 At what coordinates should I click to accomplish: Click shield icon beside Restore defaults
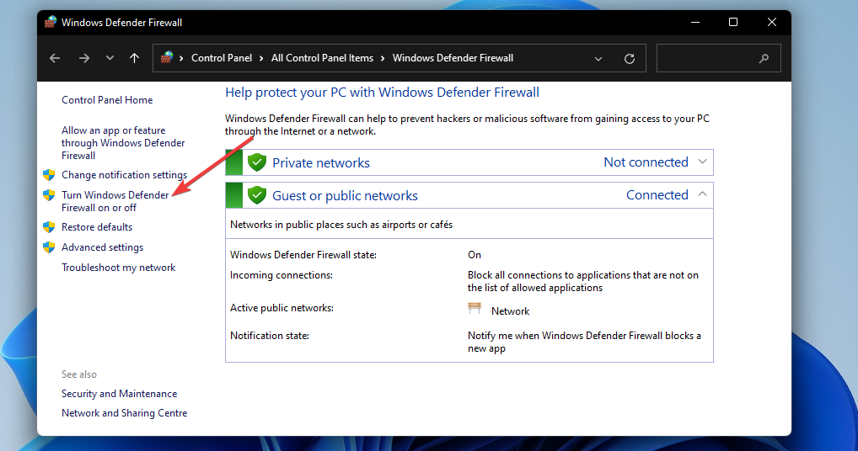pyautogui.click(x=49, y=227)
